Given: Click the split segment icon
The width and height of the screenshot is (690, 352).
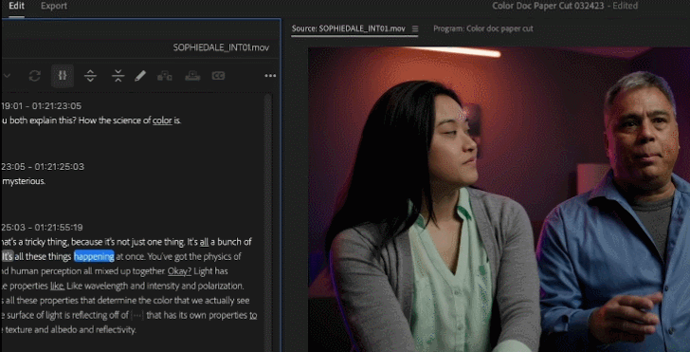Looking at the screenshot, I should click(90, 76).
